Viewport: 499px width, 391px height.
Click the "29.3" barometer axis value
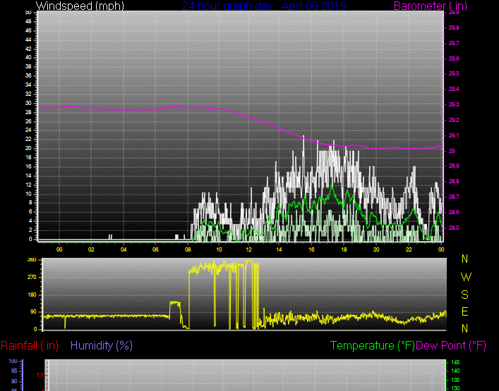[454, 104]
